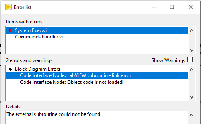Image resolution: width=201 pixels, height=124 pixels.
Task: Click up arrow of Items with errors scrollbar
Action: pos(192,30)
